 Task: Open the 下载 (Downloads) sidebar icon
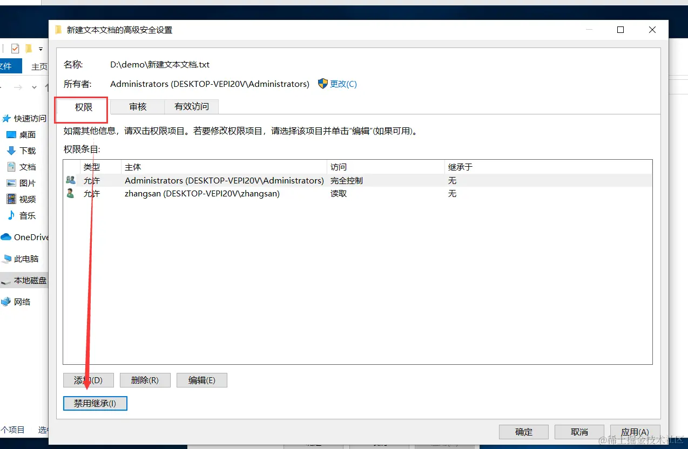click(x=12, y=151)
